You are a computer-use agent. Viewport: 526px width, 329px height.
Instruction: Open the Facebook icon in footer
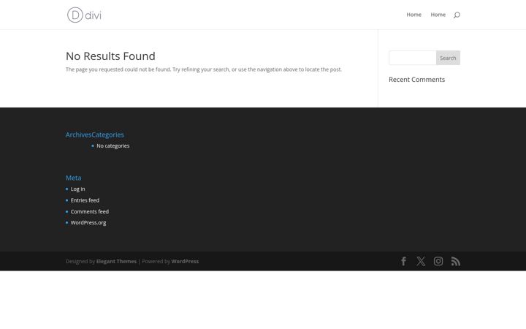pyautogui.click(x=403, y=261)
